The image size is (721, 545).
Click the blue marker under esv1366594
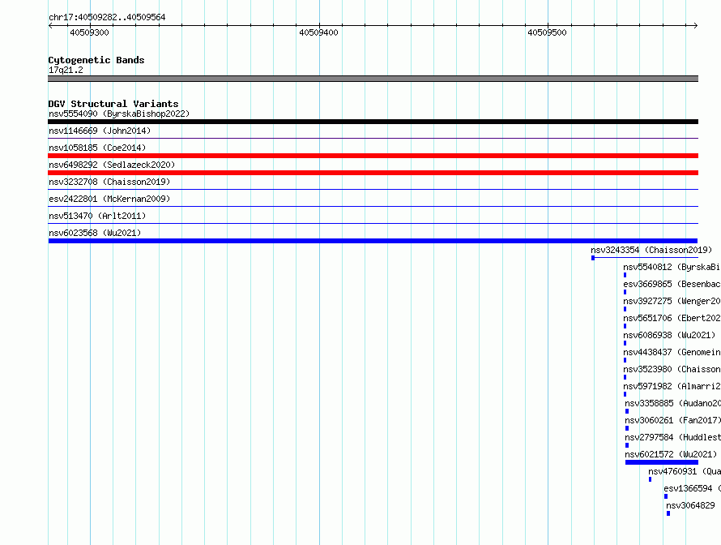tap(666, 496)
